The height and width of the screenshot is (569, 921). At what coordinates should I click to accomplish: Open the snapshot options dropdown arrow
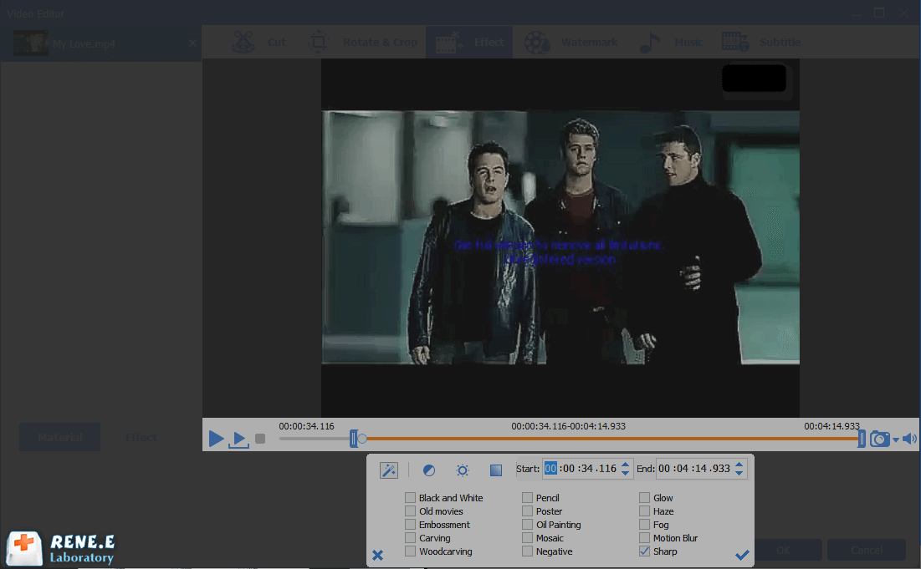[x=896, y=439]
